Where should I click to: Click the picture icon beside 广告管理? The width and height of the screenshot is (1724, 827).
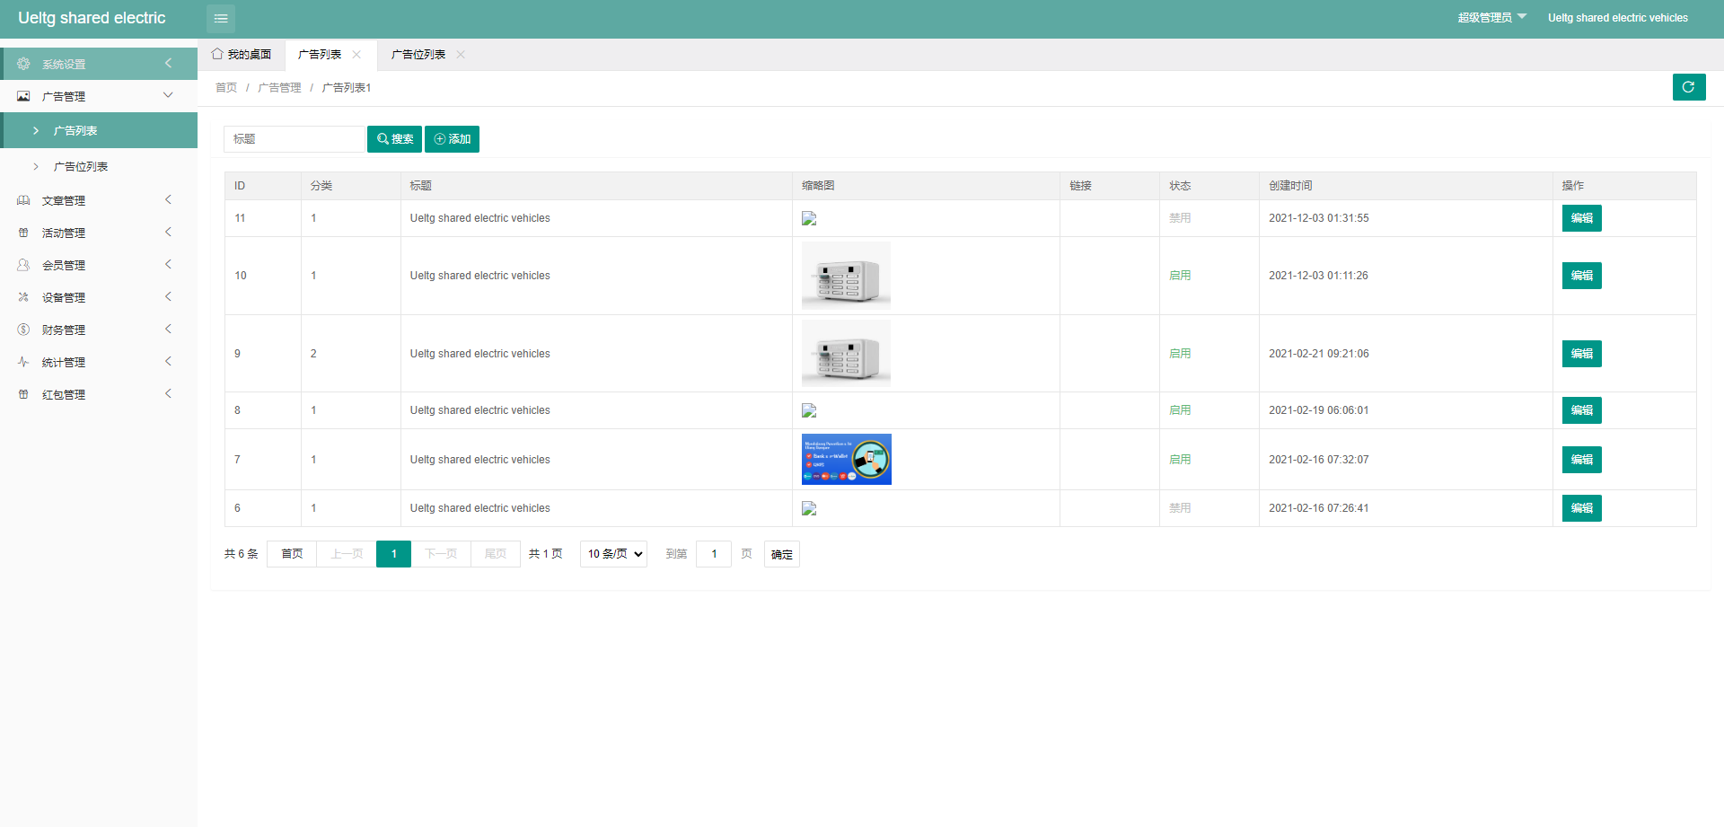point(23,96)
